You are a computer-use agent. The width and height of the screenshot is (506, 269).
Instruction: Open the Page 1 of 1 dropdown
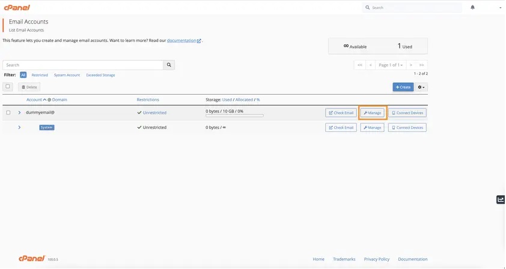(391, 65)
